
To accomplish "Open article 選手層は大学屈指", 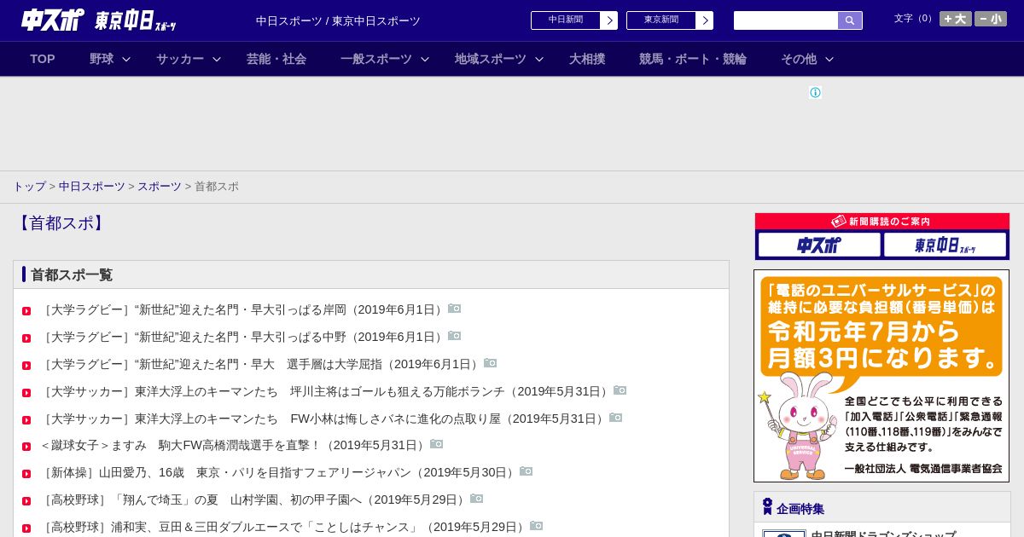I will tap(261, 365).
